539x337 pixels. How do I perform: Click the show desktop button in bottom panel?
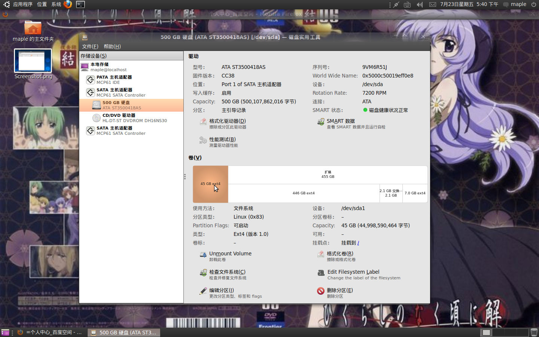(x=6, y=333)
